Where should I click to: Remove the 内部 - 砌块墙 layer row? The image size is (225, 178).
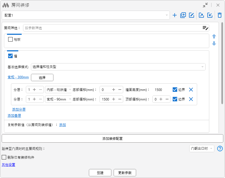[191, 90]
